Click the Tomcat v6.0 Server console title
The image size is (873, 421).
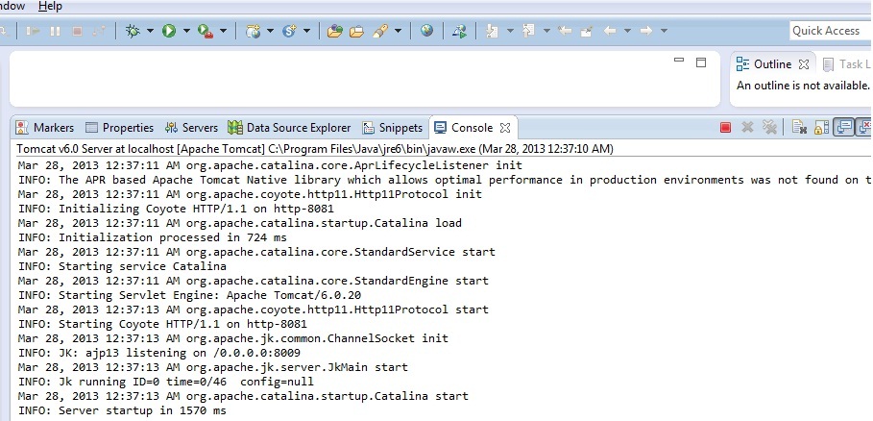[315, 149]
